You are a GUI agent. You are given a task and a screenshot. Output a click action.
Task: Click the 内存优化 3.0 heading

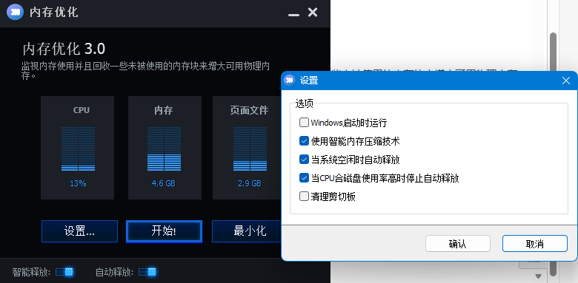[64, 49]
